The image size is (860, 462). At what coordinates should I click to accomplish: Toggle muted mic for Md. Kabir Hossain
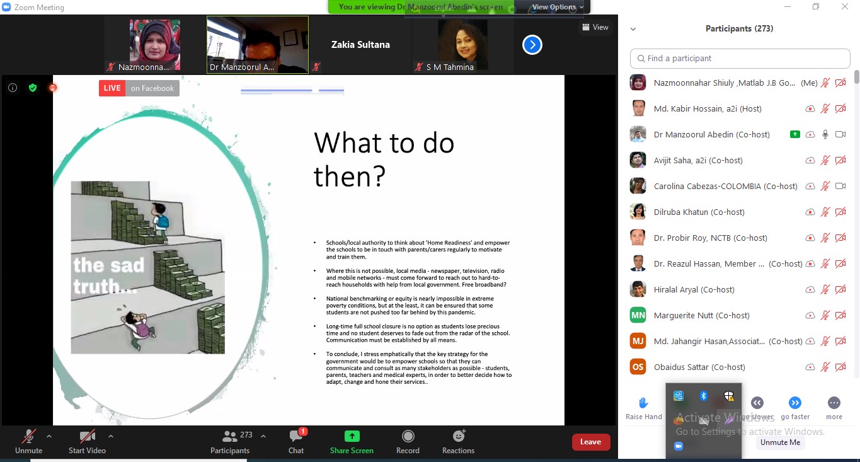tap(825, 108)
